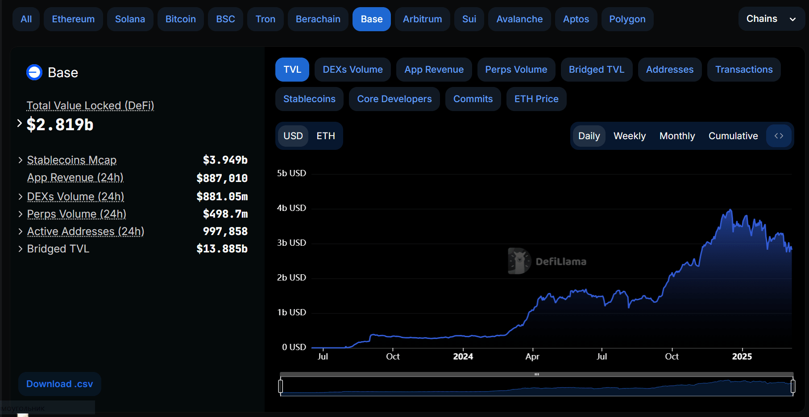Select the Base chain pill
Viewport: 809px width, 417px height.
[372, 19]
